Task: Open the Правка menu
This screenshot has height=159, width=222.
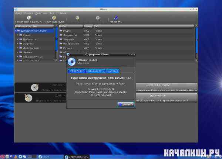Action: (x=28, y=13)
